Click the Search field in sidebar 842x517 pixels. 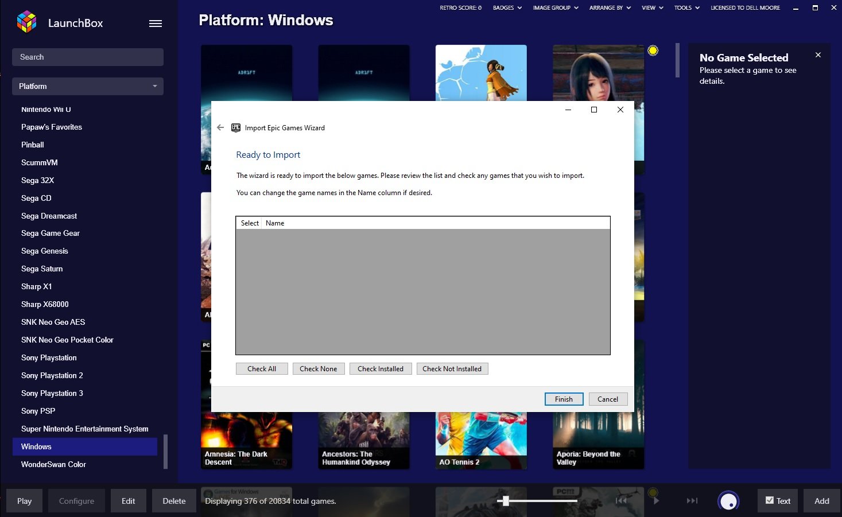click(x=88, y=57)
